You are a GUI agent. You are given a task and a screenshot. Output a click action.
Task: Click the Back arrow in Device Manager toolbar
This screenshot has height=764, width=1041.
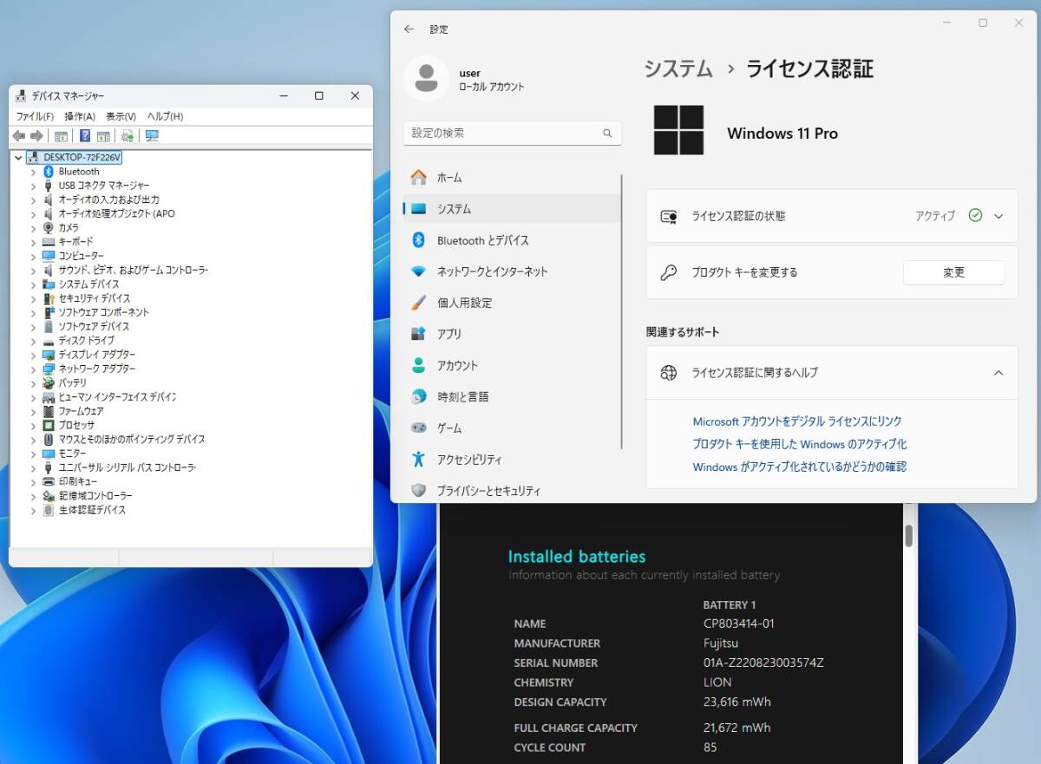pyautogui.click(x=18, y=136)
